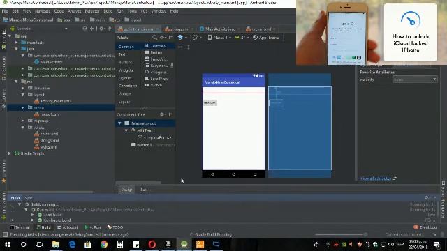The image size is (447, 251).
Task: Collapse the RelativeLayout component node
Action: click(119, 123)
